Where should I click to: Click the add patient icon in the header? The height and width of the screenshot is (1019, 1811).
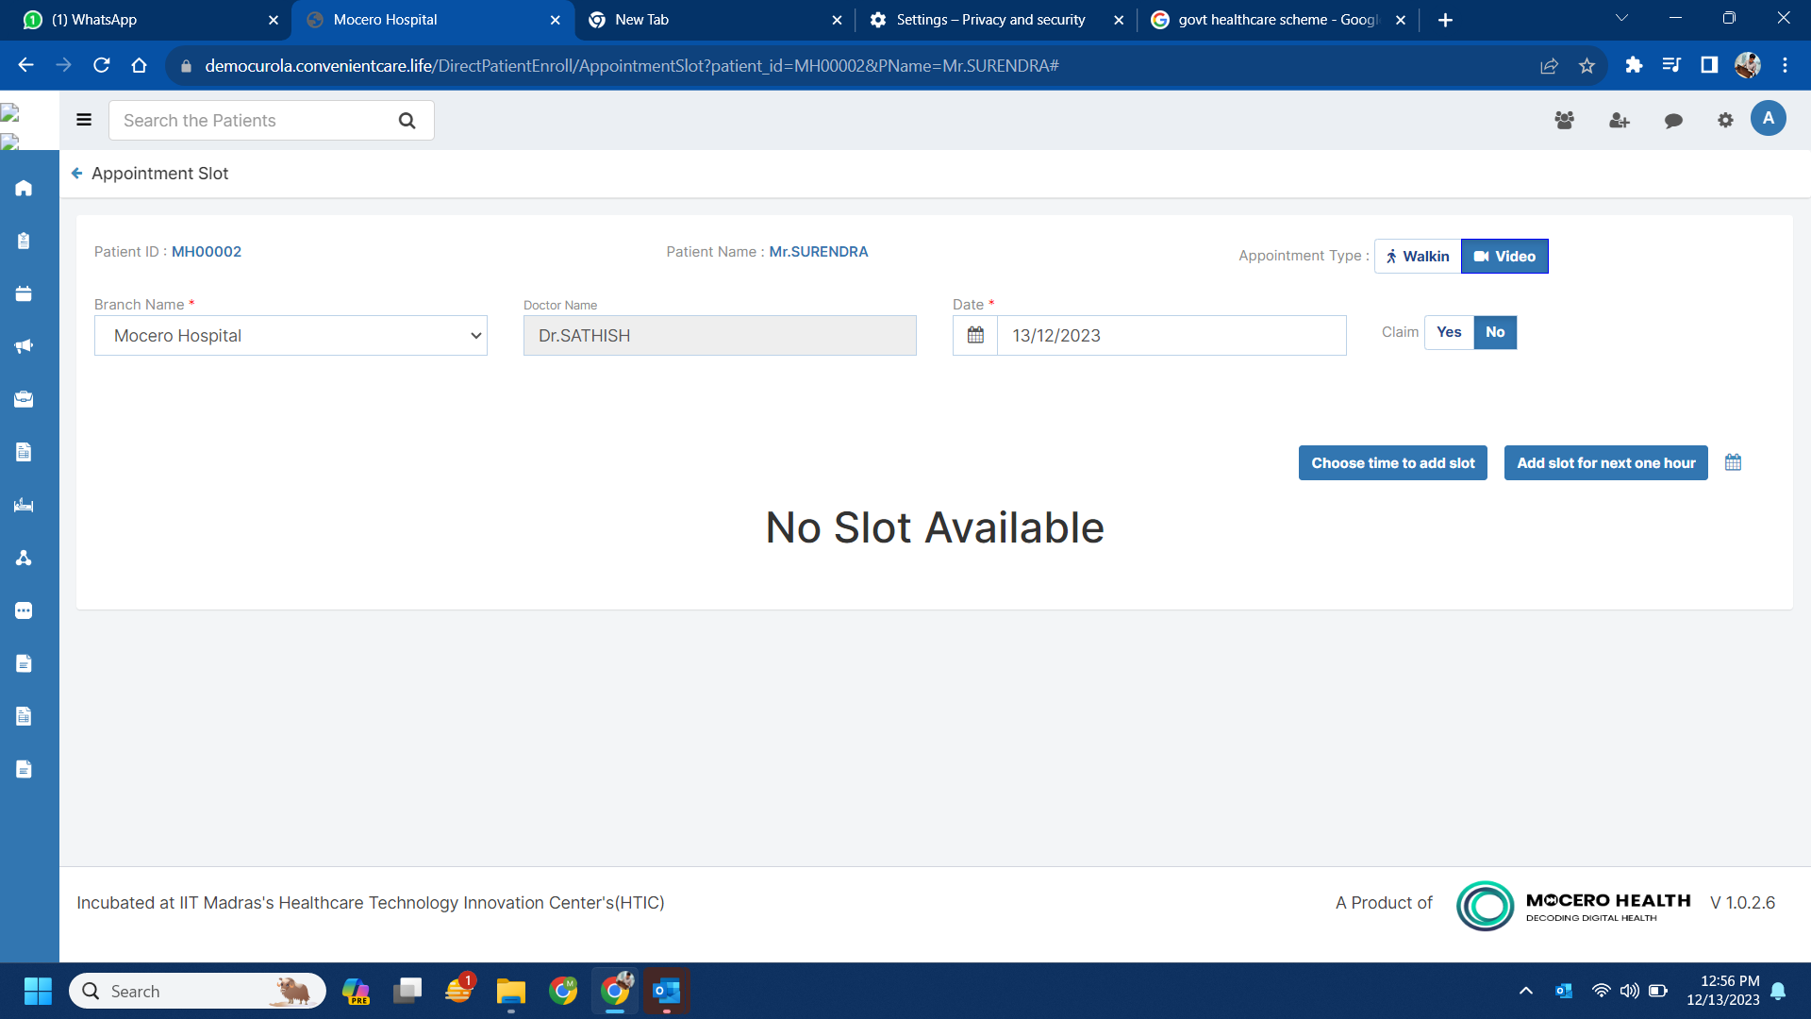tap(1619, 121)
